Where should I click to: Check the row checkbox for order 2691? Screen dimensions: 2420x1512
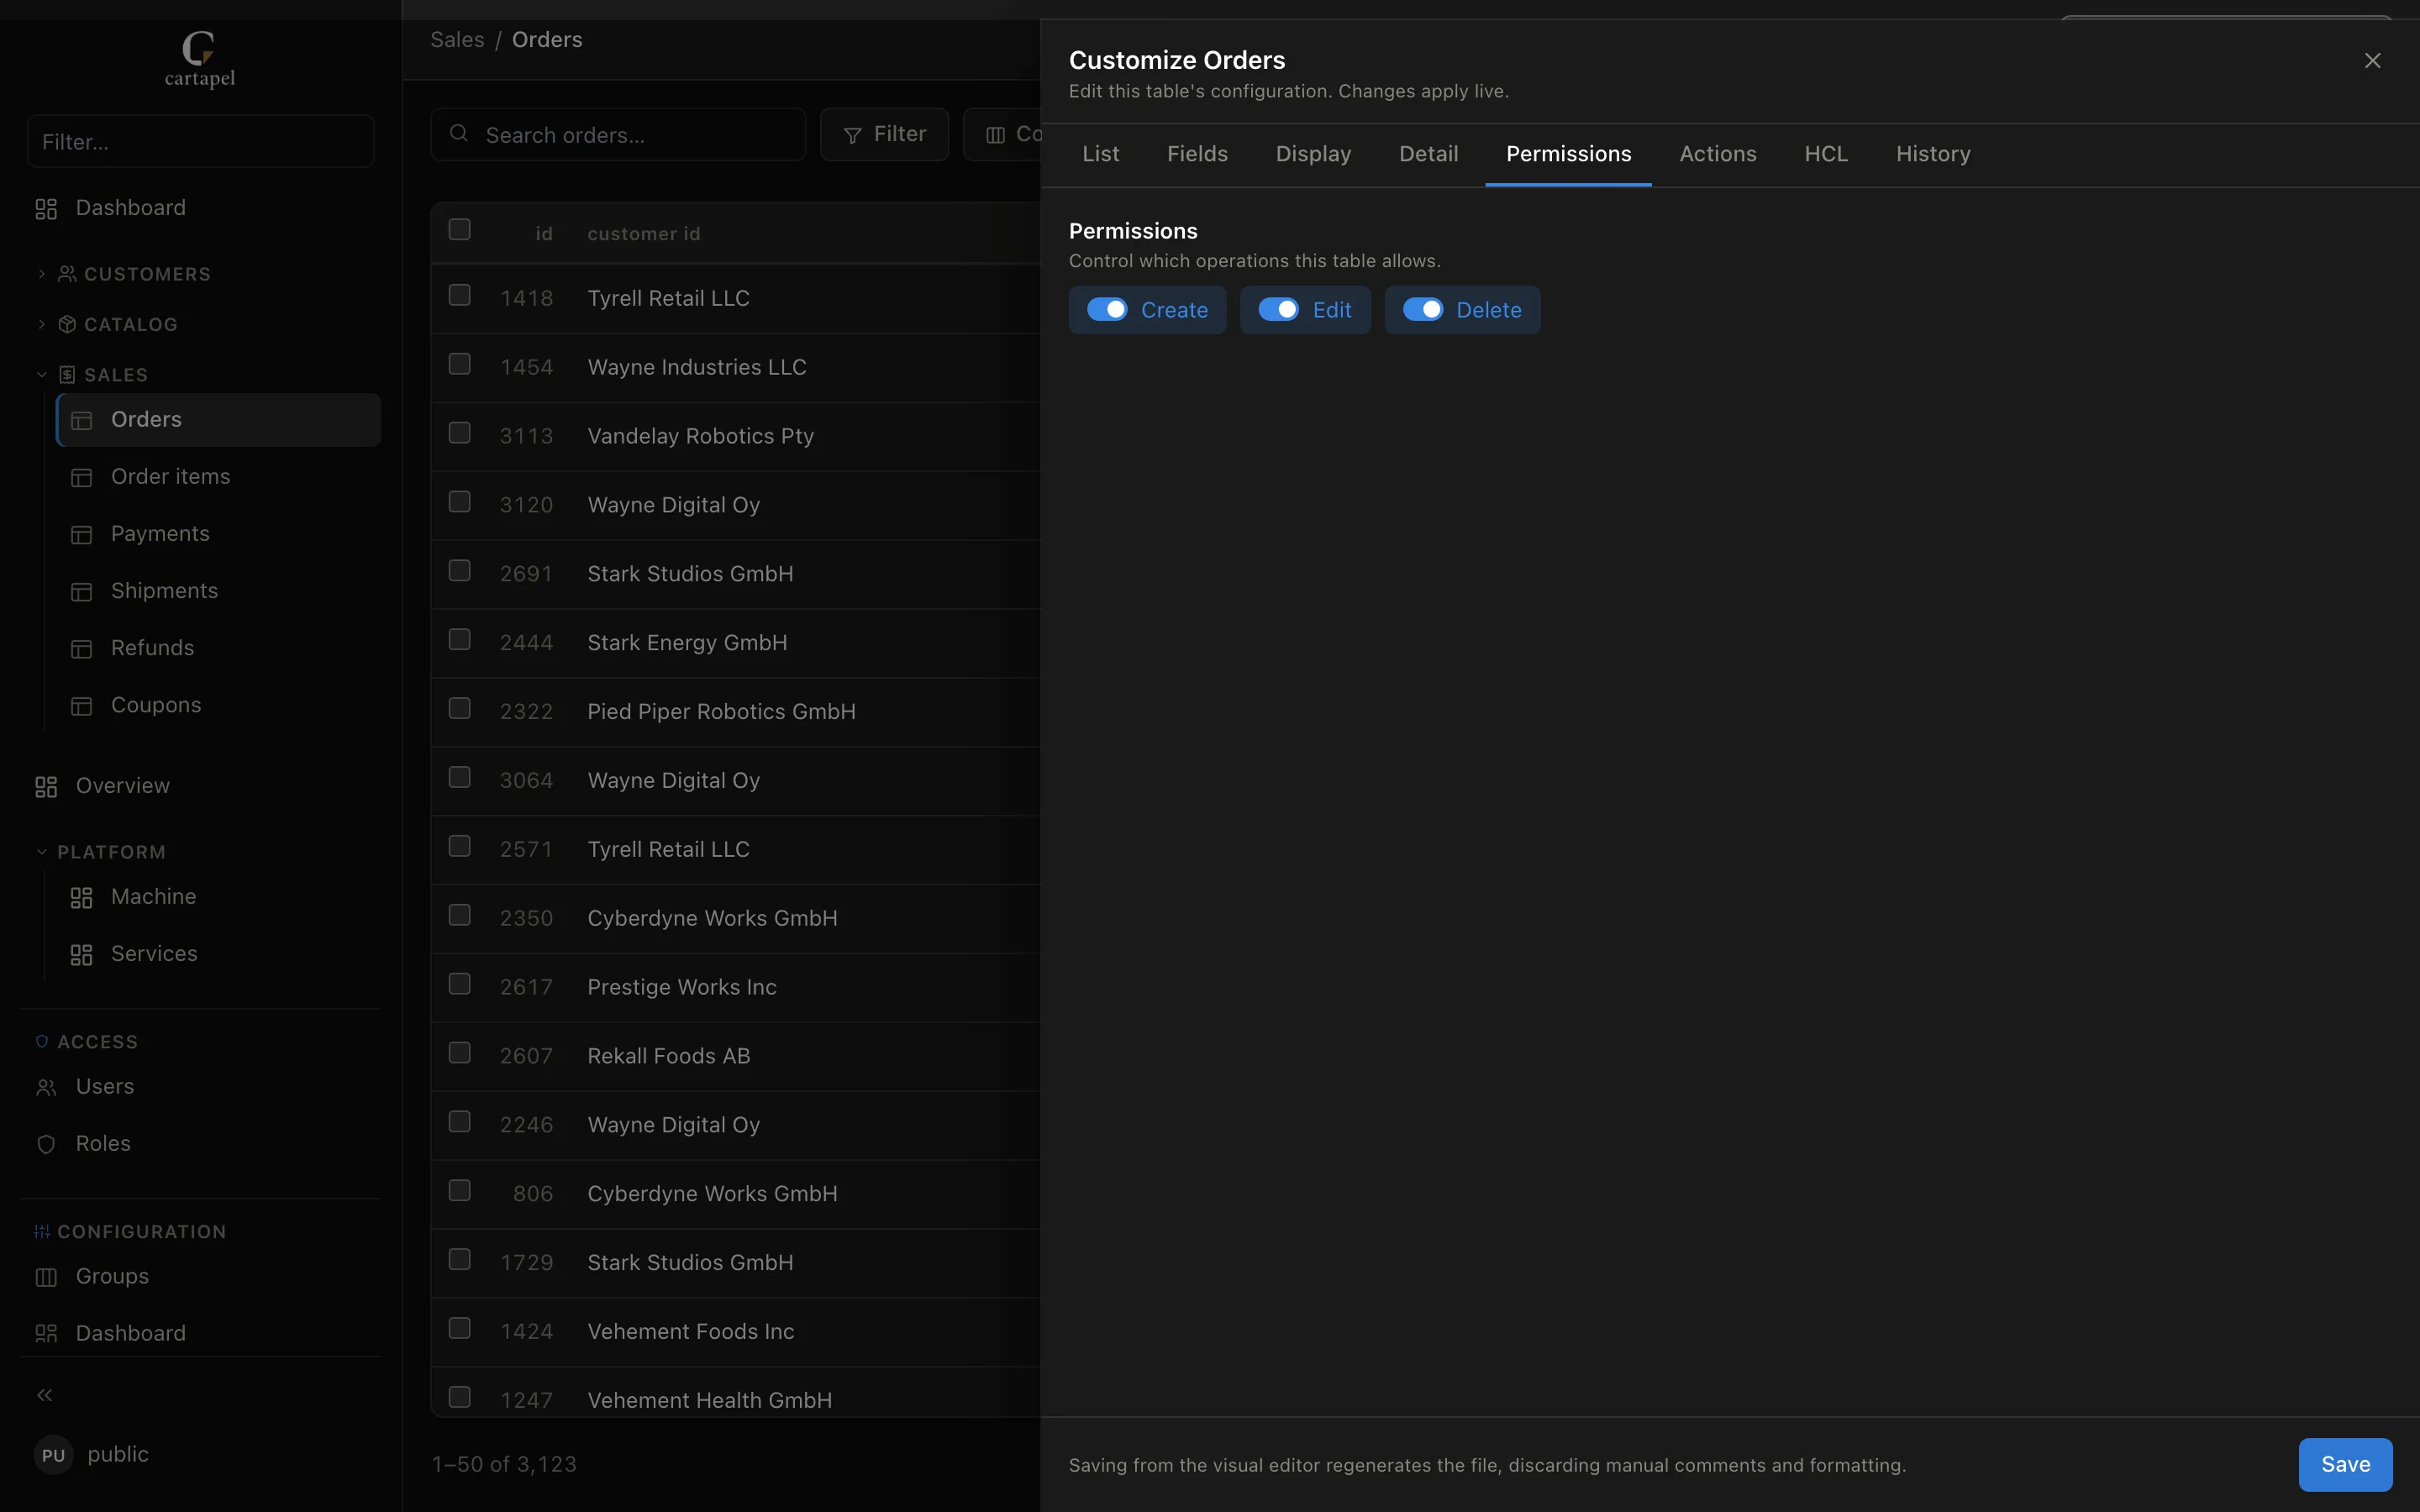tap(460, 571)
